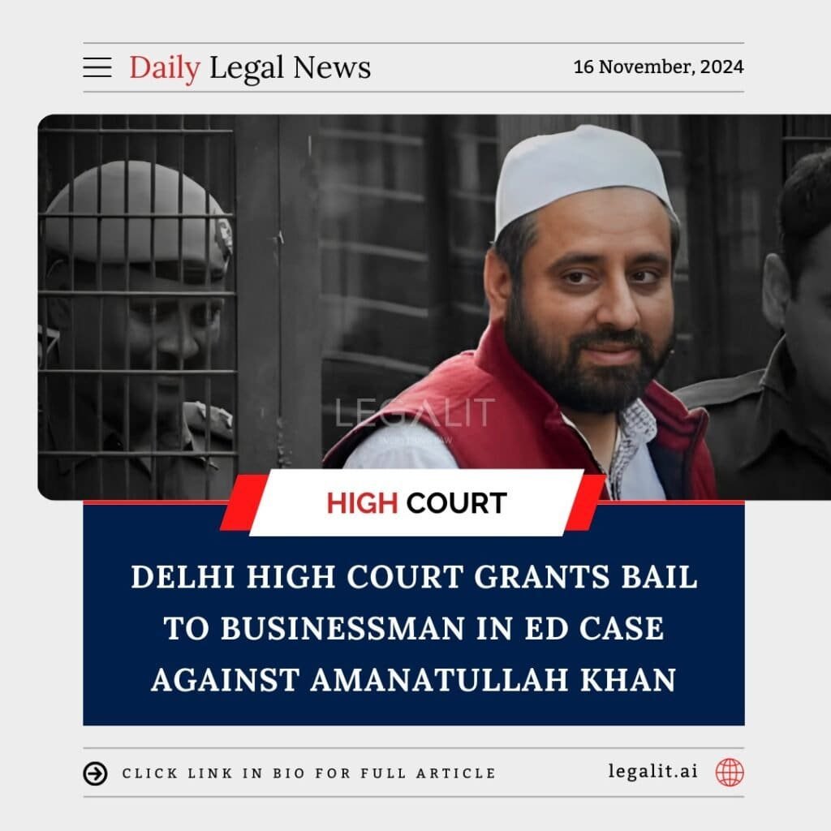This screenshot has height=831, width=831.
Task: Click the circled right-arrow icon
Action: click(96, 773)
